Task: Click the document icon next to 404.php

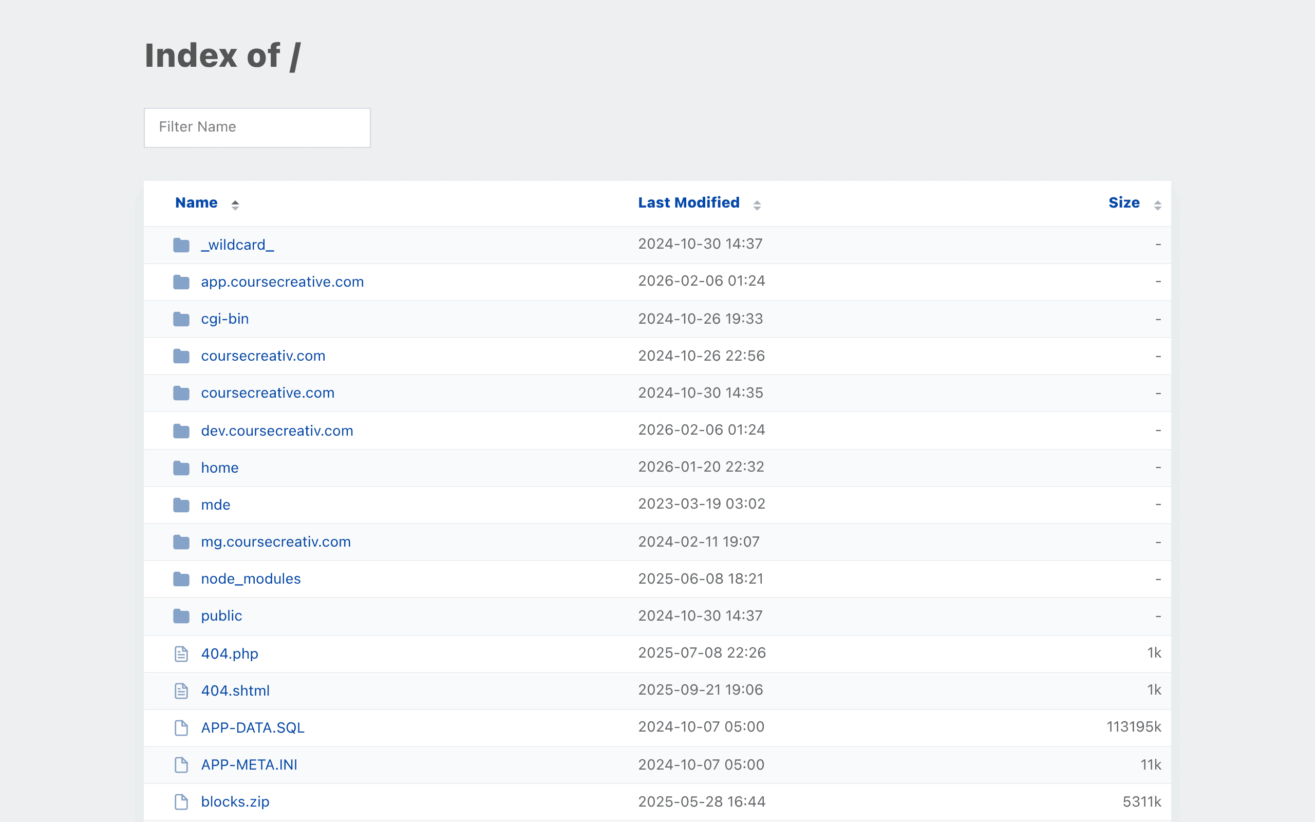Action: pyautogui.click(x=181, y=653)
